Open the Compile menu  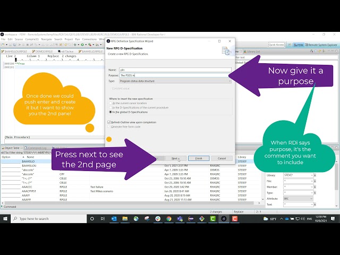pyautogui.click(x=32, y=39)
